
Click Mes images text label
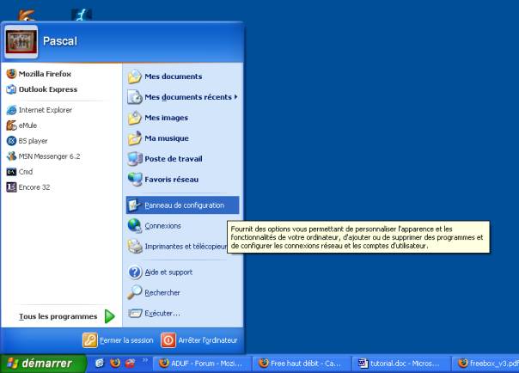pyautogui.click(x=166, y=118)
